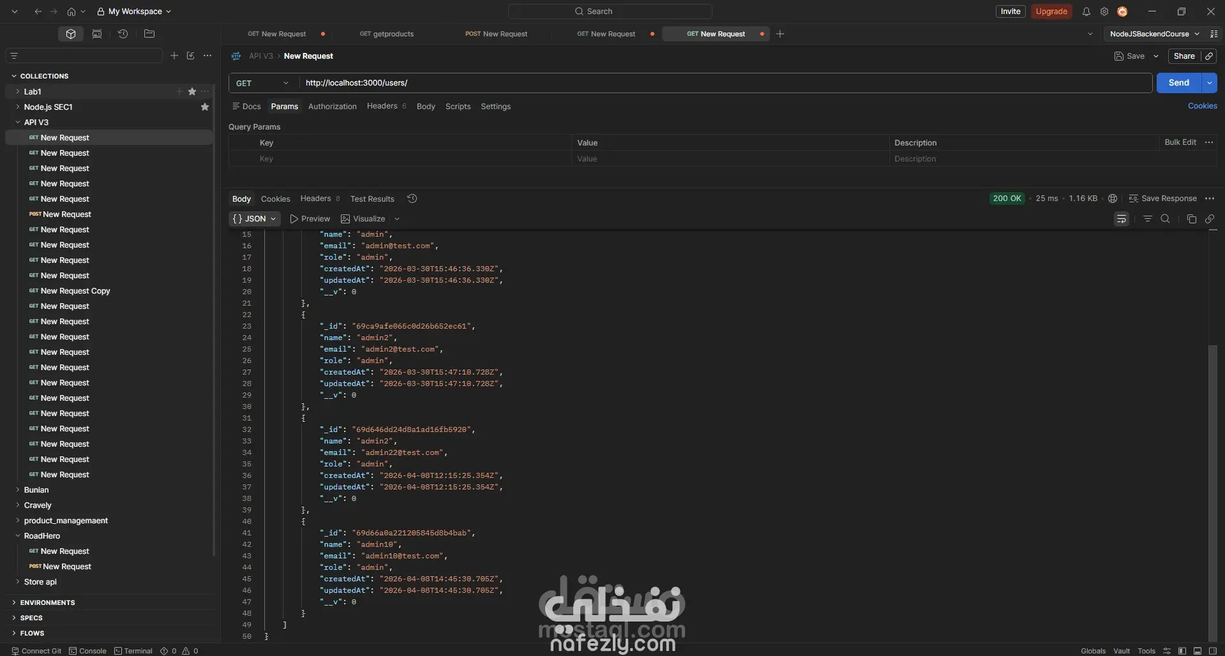This screenshot has height=656, width=1225.
Task: Click the Share button
Action: tap(1184, 56)
